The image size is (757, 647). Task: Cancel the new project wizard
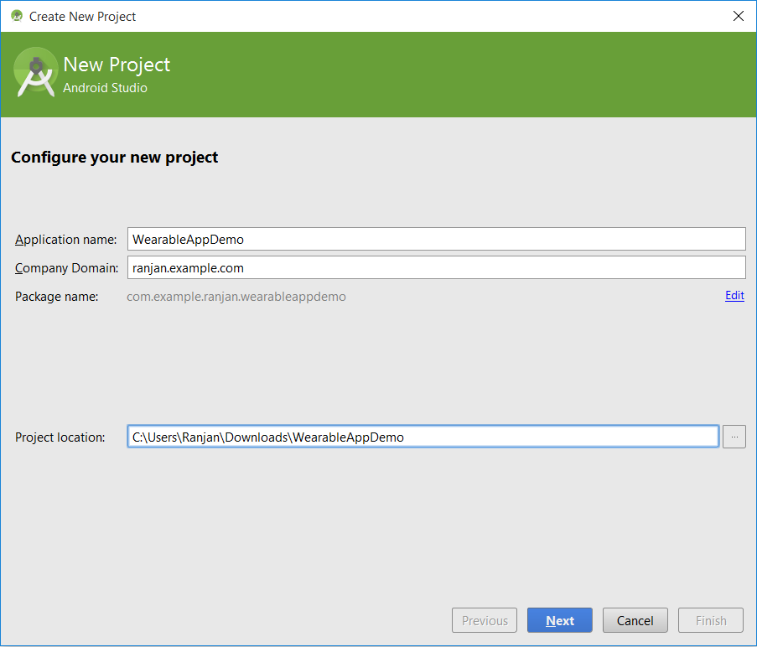(635, 620)
